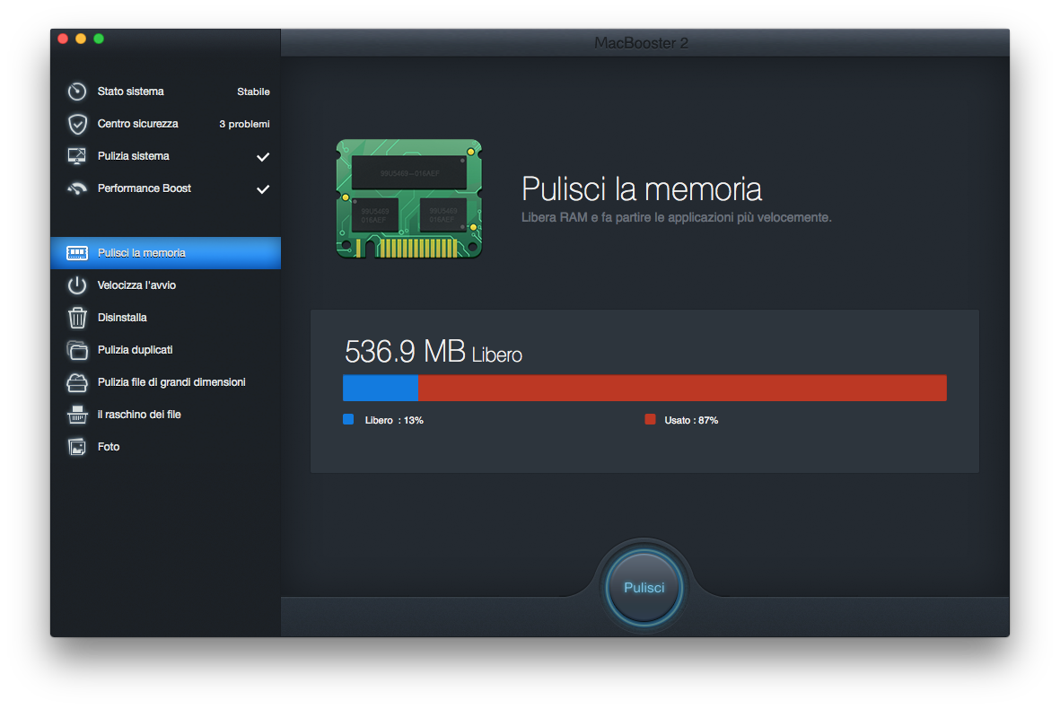Click blue free portion of memory bar
Screen dimensions: 1060x709
381,388
